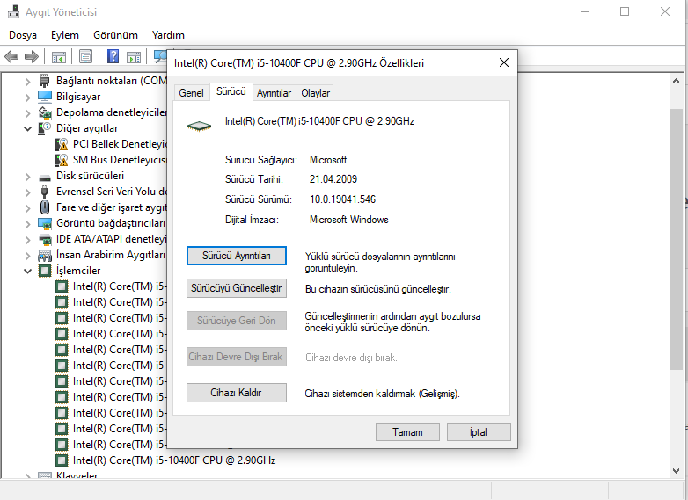Click the tree scrollbar up arrow
The height and width of the screenshot is (500, 688).
(677, 81)
